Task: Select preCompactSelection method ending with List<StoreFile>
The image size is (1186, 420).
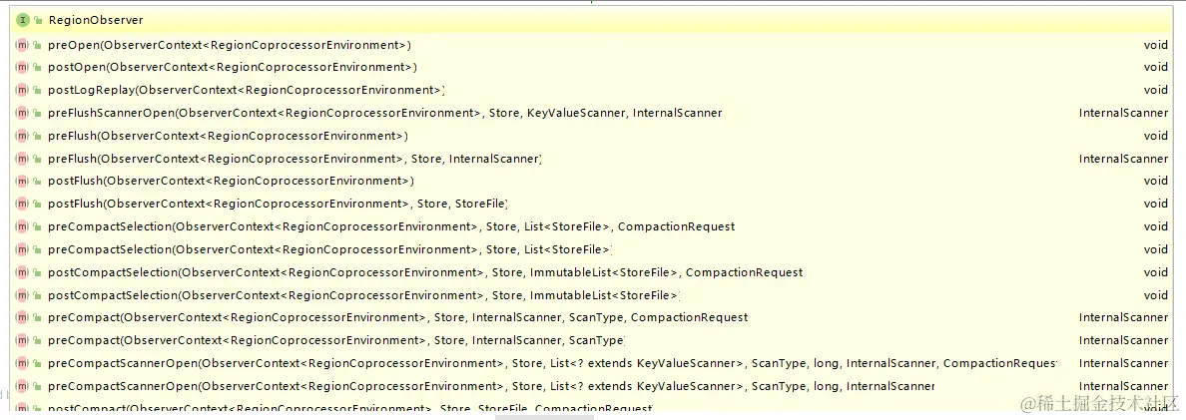Action: 593,249
